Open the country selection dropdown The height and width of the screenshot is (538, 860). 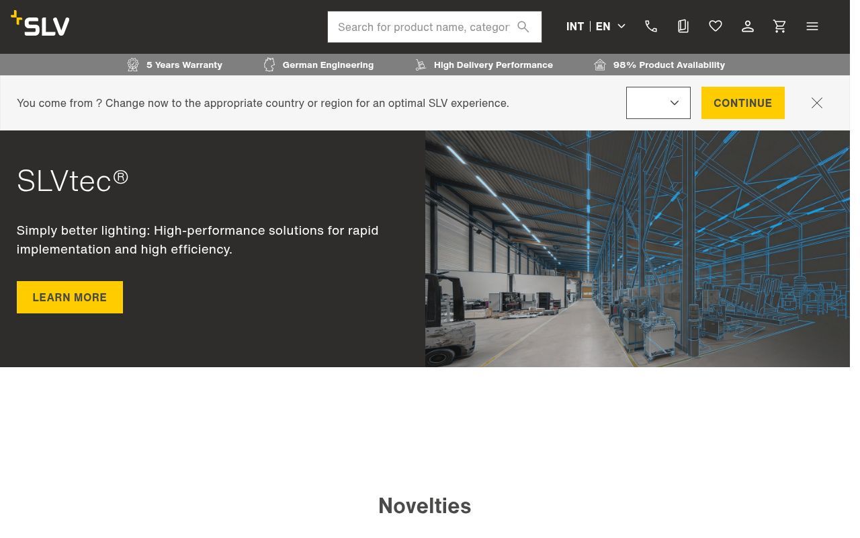tap(658, 103)
